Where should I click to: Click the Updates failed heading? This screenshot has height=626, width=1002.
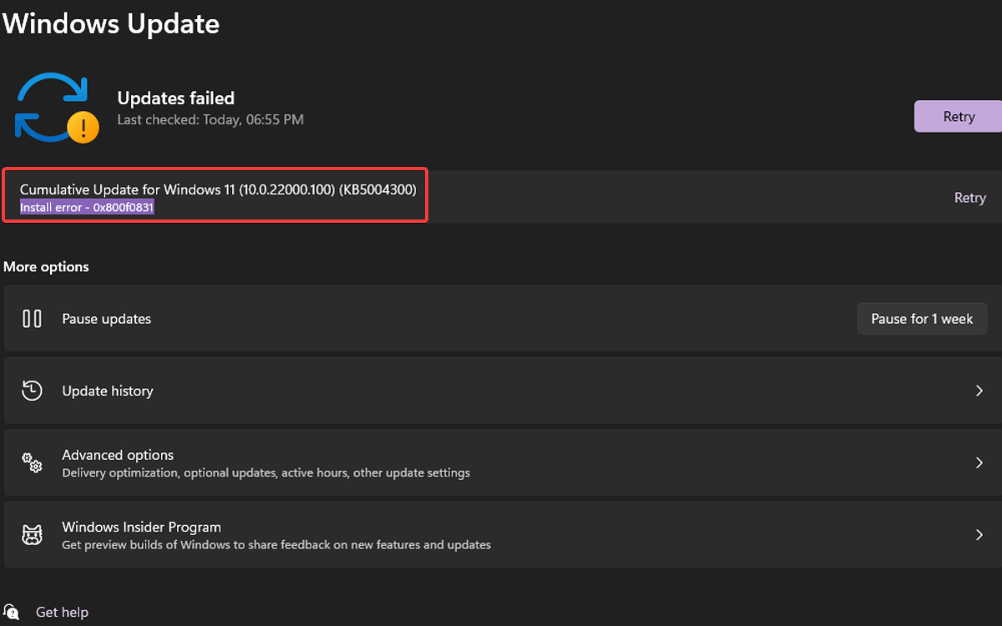175,98
